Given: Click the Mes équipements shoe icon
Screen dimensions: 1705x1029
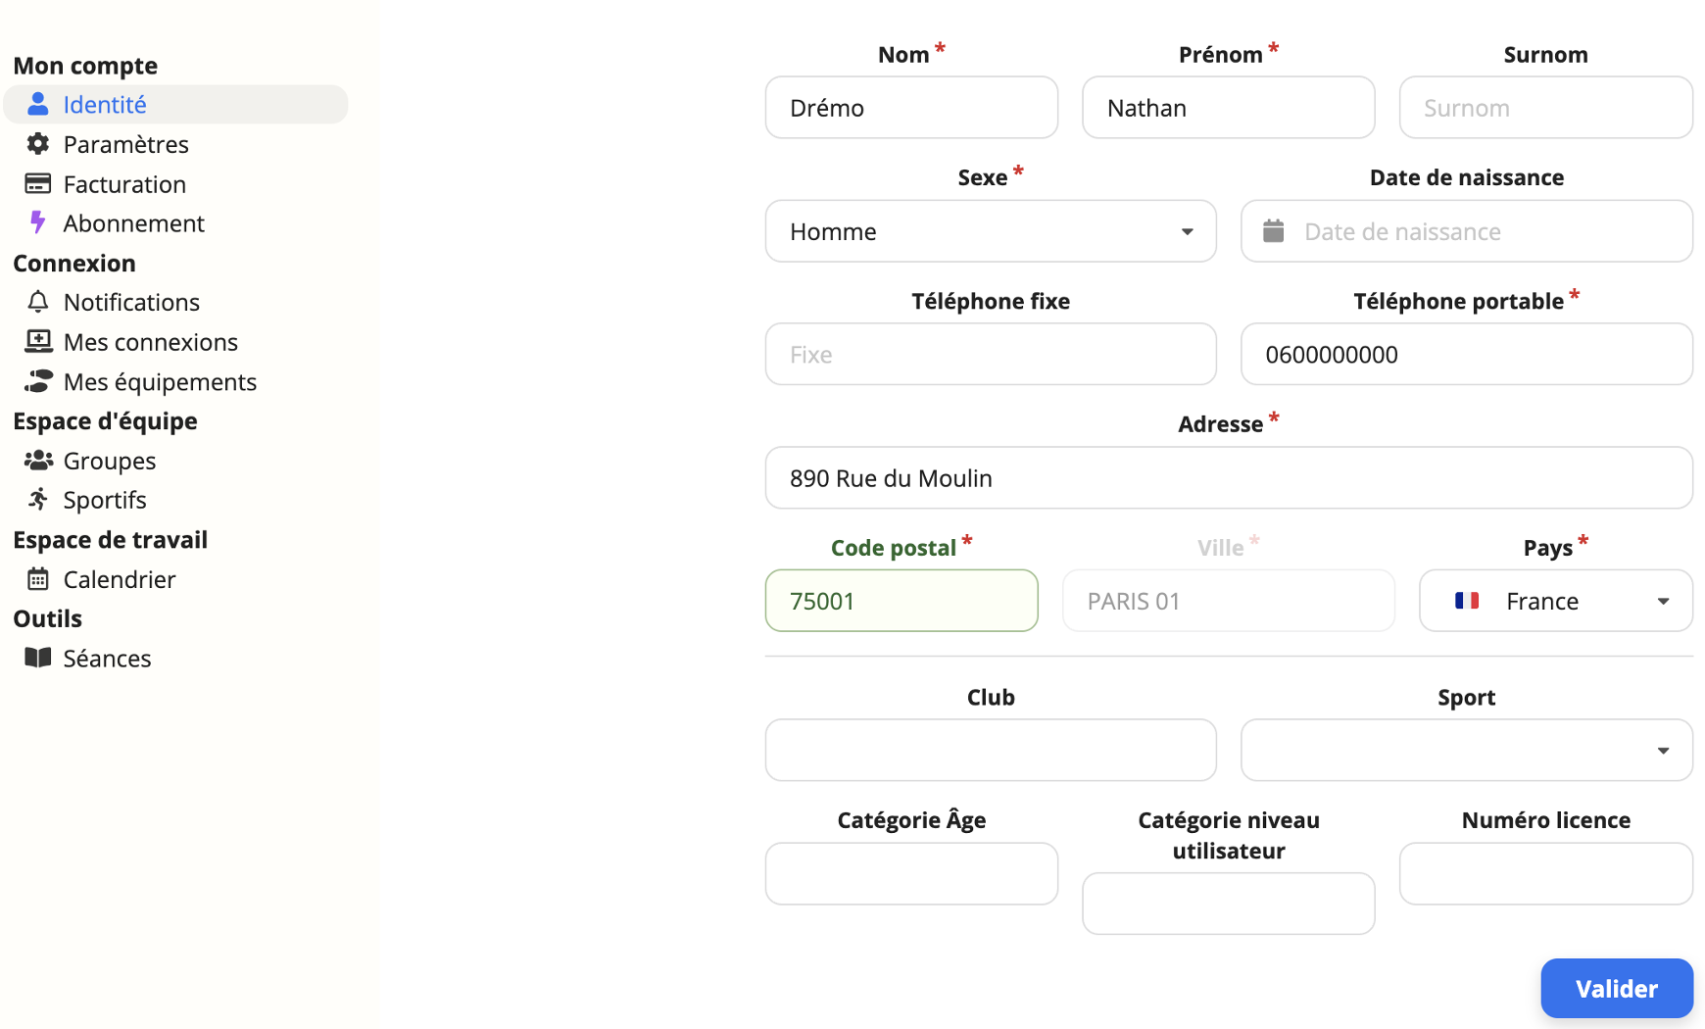Looking at the screenshot, I should [37, 381].
